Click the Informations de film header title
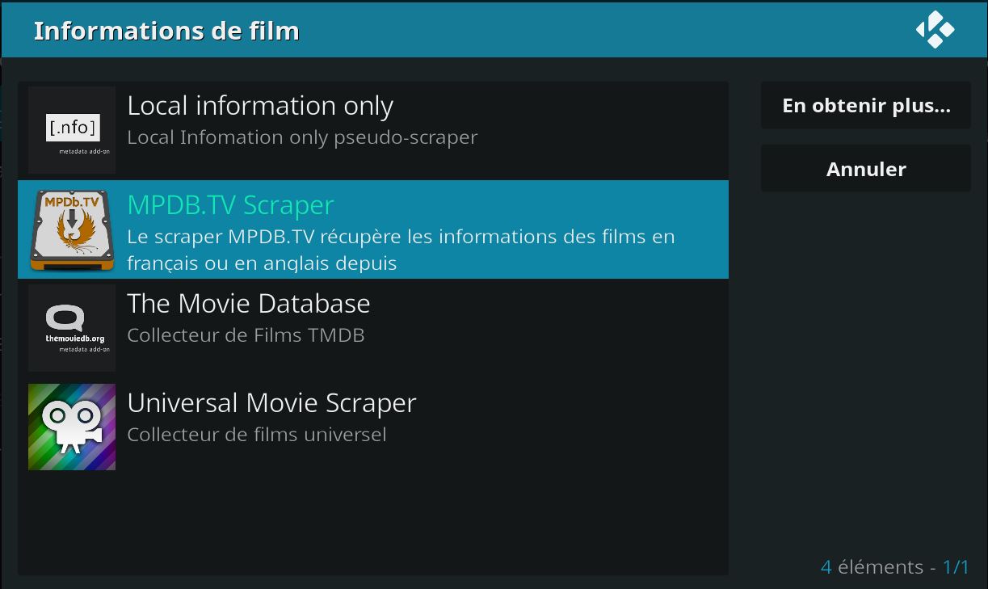This screenshot has height=589, width=988. tap(166, 31)
